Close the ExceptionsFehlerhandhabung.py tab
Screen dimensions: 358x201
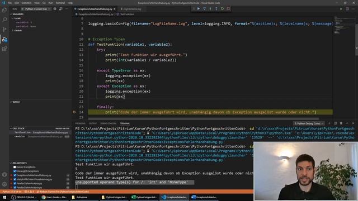115,9
